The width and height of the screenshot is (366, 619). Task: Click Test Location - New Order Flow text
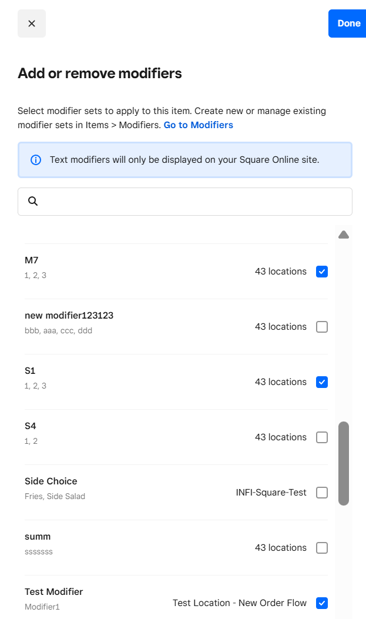click(240, 603)
